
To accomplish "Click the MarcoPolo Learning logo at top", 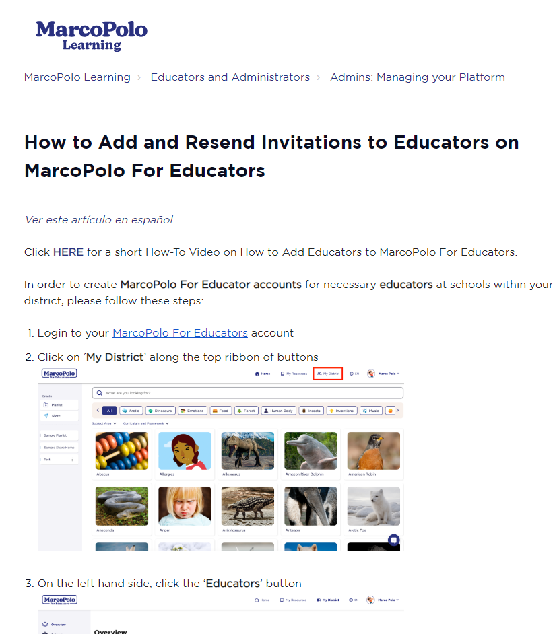I will (91, 36).
